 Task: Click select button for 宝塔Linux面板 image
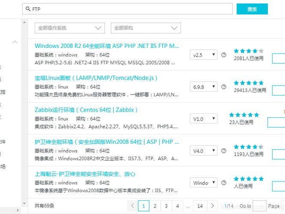click(279, 90)
